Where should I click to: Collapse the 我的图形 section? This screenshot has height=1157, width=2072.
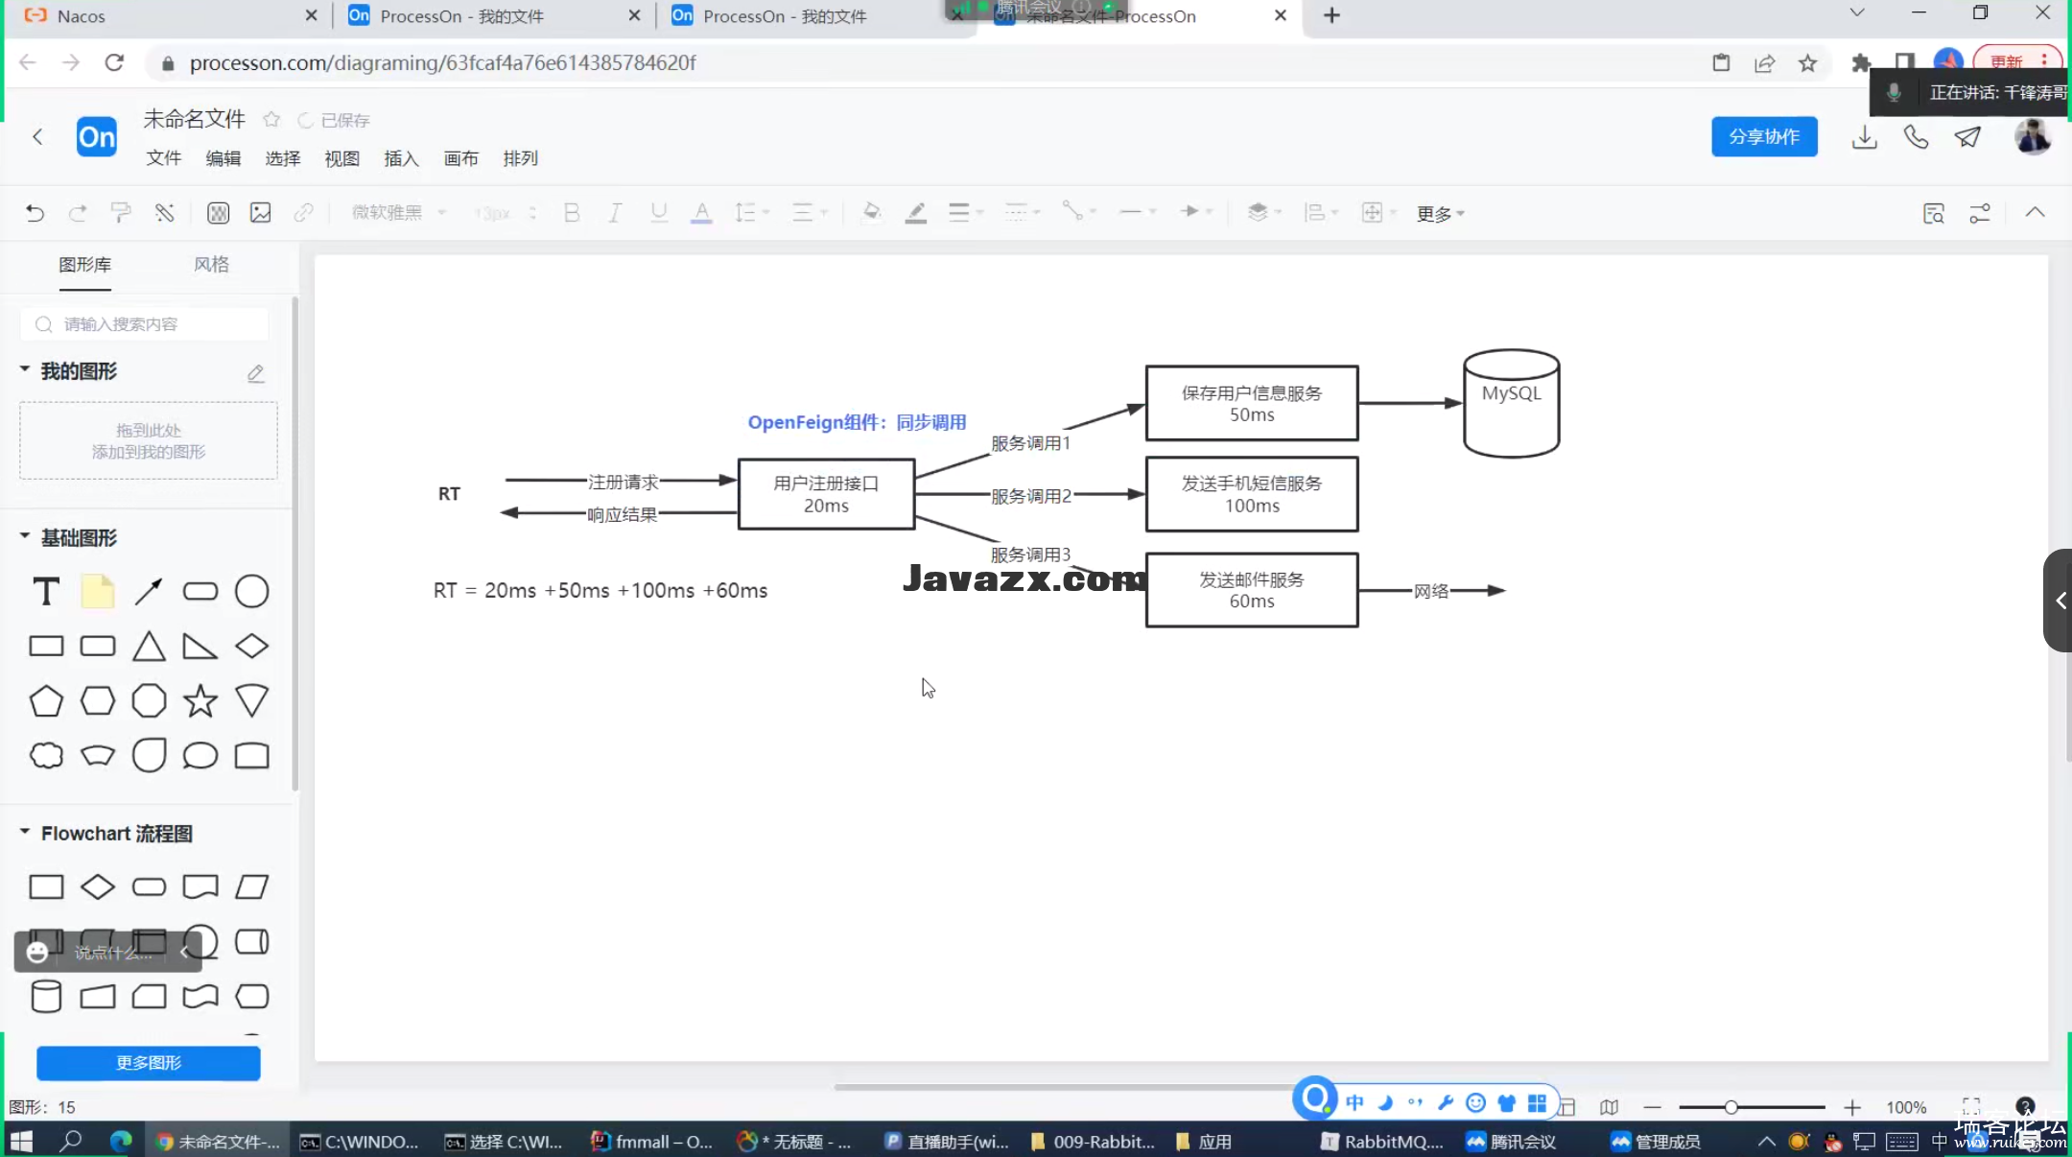click(x=25, y=369)
